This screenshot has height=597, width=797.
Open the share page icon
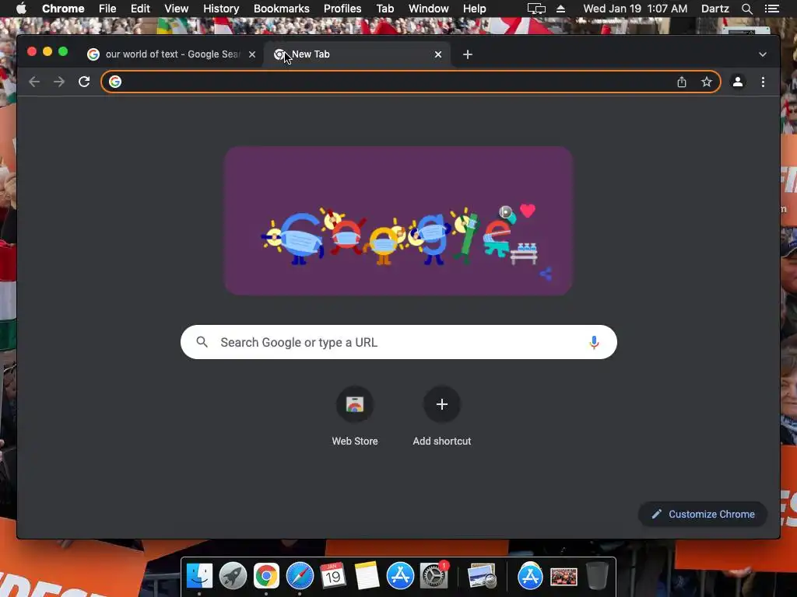coord(682,82)
